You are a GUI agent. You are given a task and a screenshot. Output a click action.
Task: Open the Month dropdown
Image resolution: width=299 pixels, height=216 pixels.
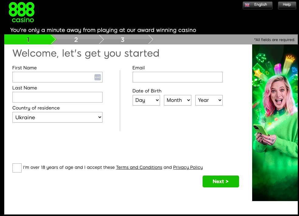[x=178, y=100]
